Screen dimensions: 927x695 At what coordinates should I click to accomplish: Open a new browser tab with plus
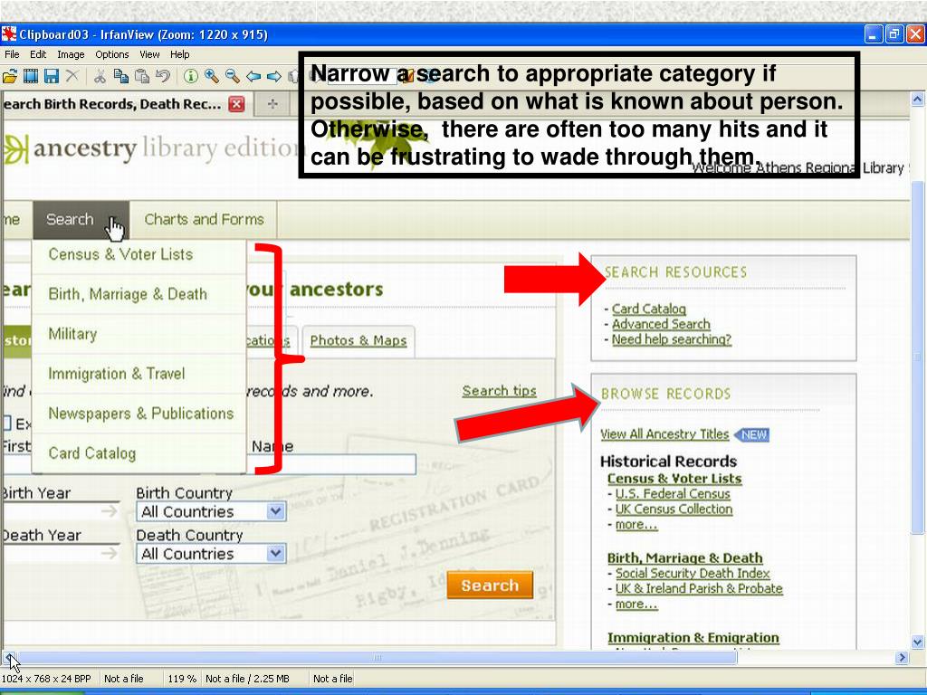272,104
